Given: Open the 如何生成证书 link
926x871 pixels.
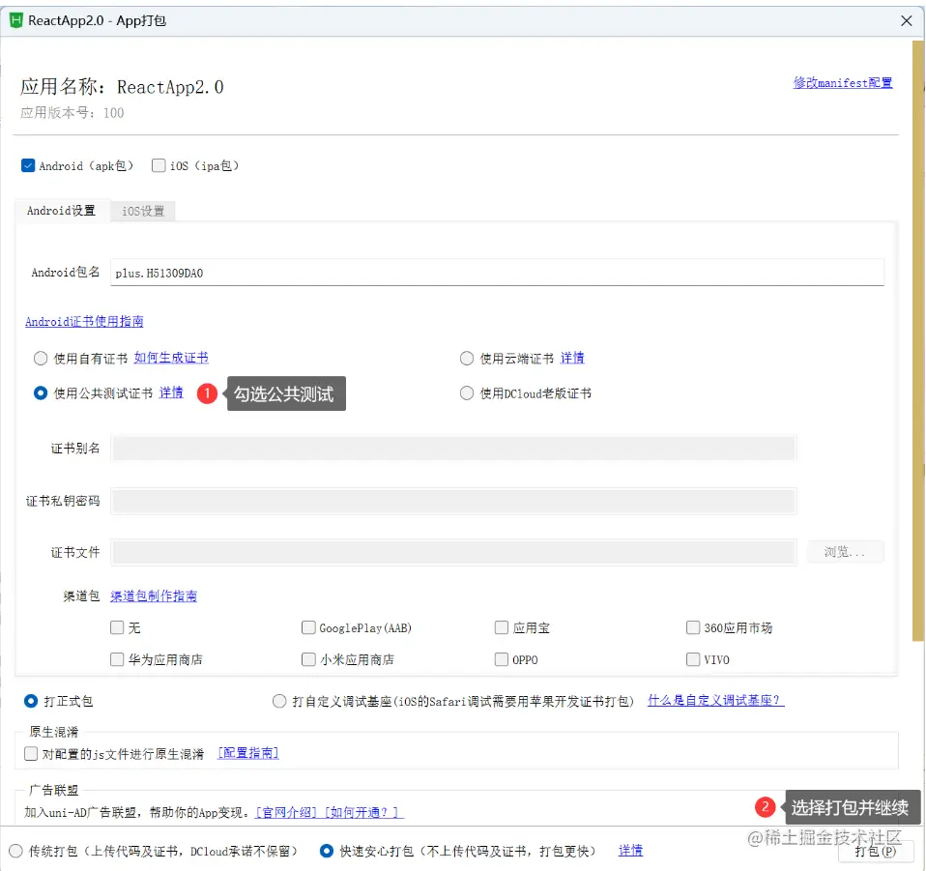Looking at the screenshot, I should 171,358.
